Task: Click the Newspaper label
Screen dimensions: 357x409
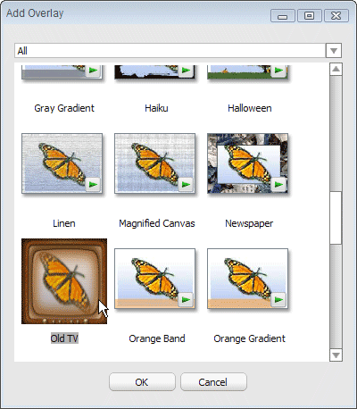Action: 249,223
